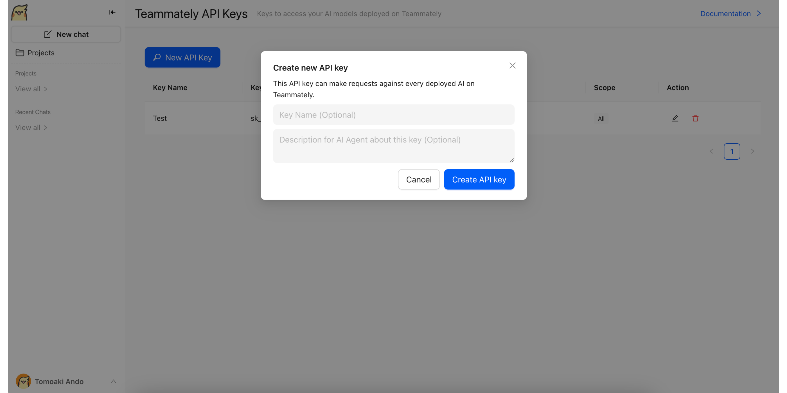Open the Projects folder item

pos(35,53)
